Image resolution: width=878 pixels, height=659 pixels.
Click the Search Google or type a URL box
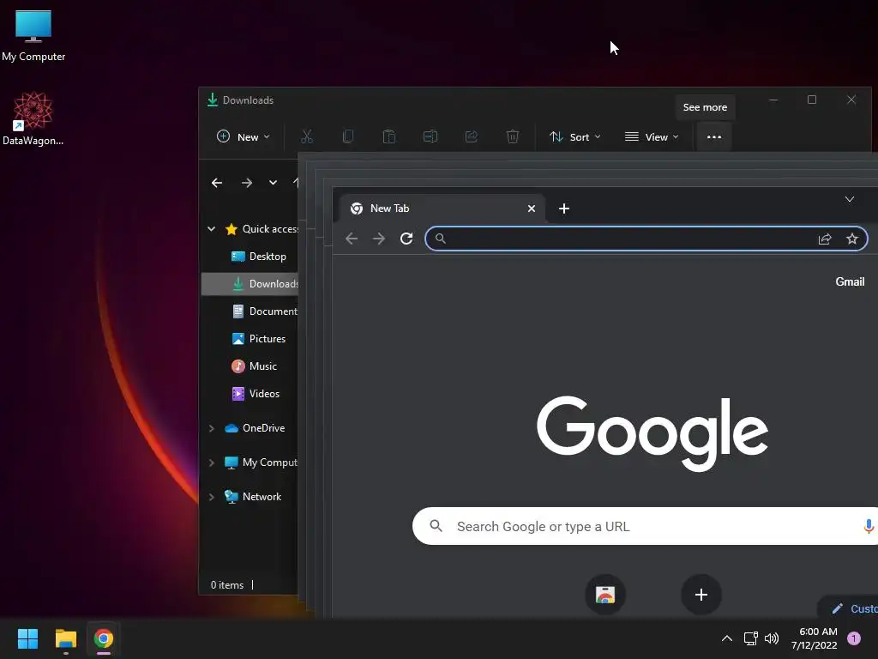click(645, 526)
